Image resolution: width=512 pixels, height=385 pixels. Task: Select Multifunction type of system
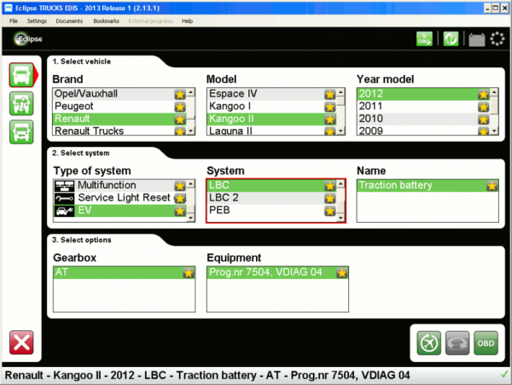click(x=119, y=185)
